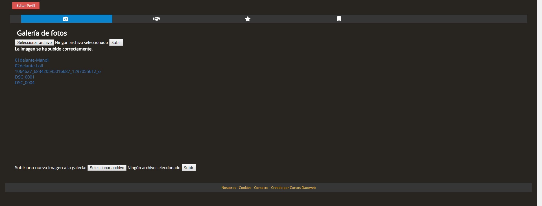Open the Cookies footer link

pyautogui.click(x=245, y=188)
